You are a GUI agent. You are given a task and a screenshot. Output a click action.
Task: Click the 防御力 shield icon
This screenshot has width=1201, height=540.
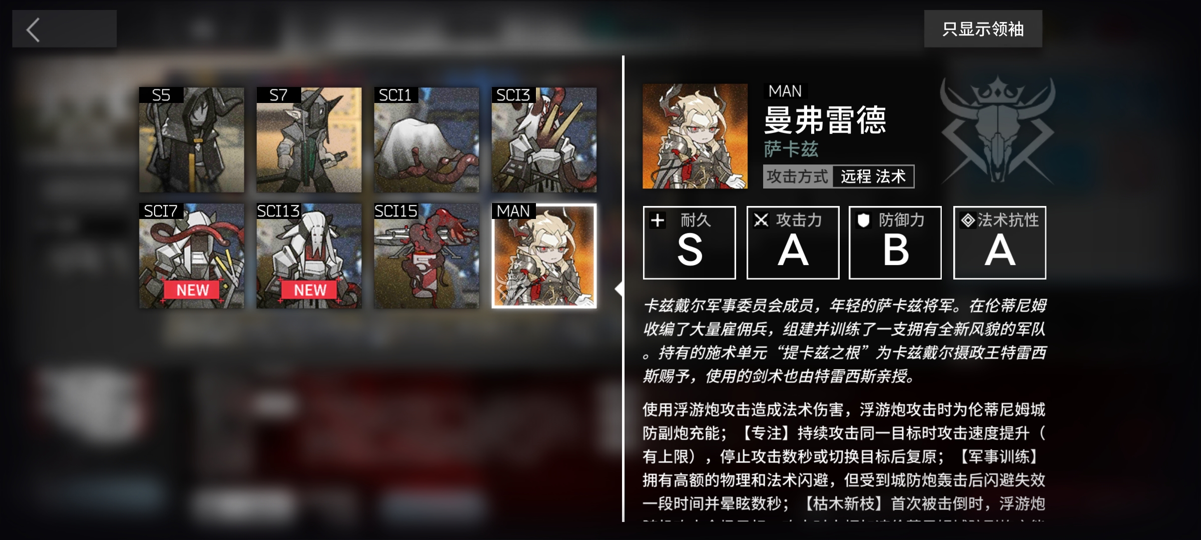pos(864,220)
